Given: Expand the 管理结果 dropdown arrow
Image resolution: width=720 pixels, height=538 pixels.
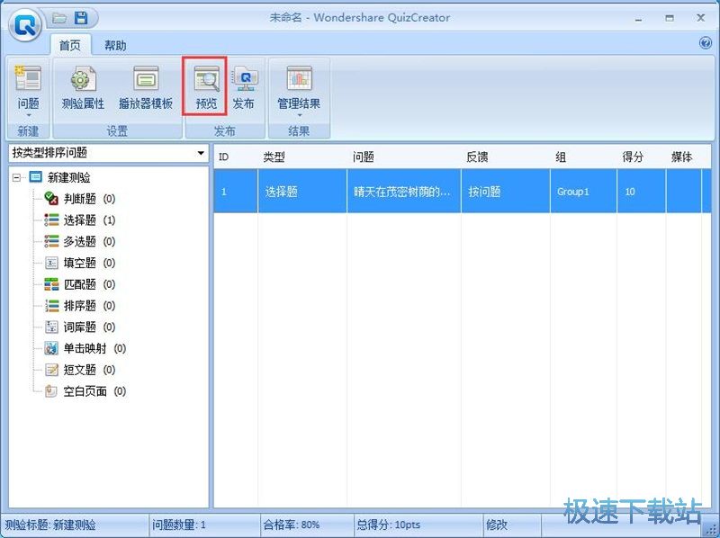Looking at the screenshot, I should point(299,115).
